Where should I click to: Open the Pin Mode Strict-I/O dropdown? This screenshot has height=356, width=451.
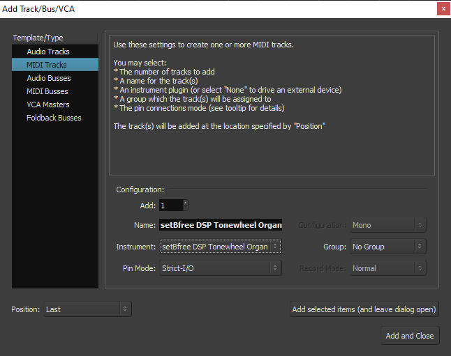pyautogui.click(x=221, y=268)
